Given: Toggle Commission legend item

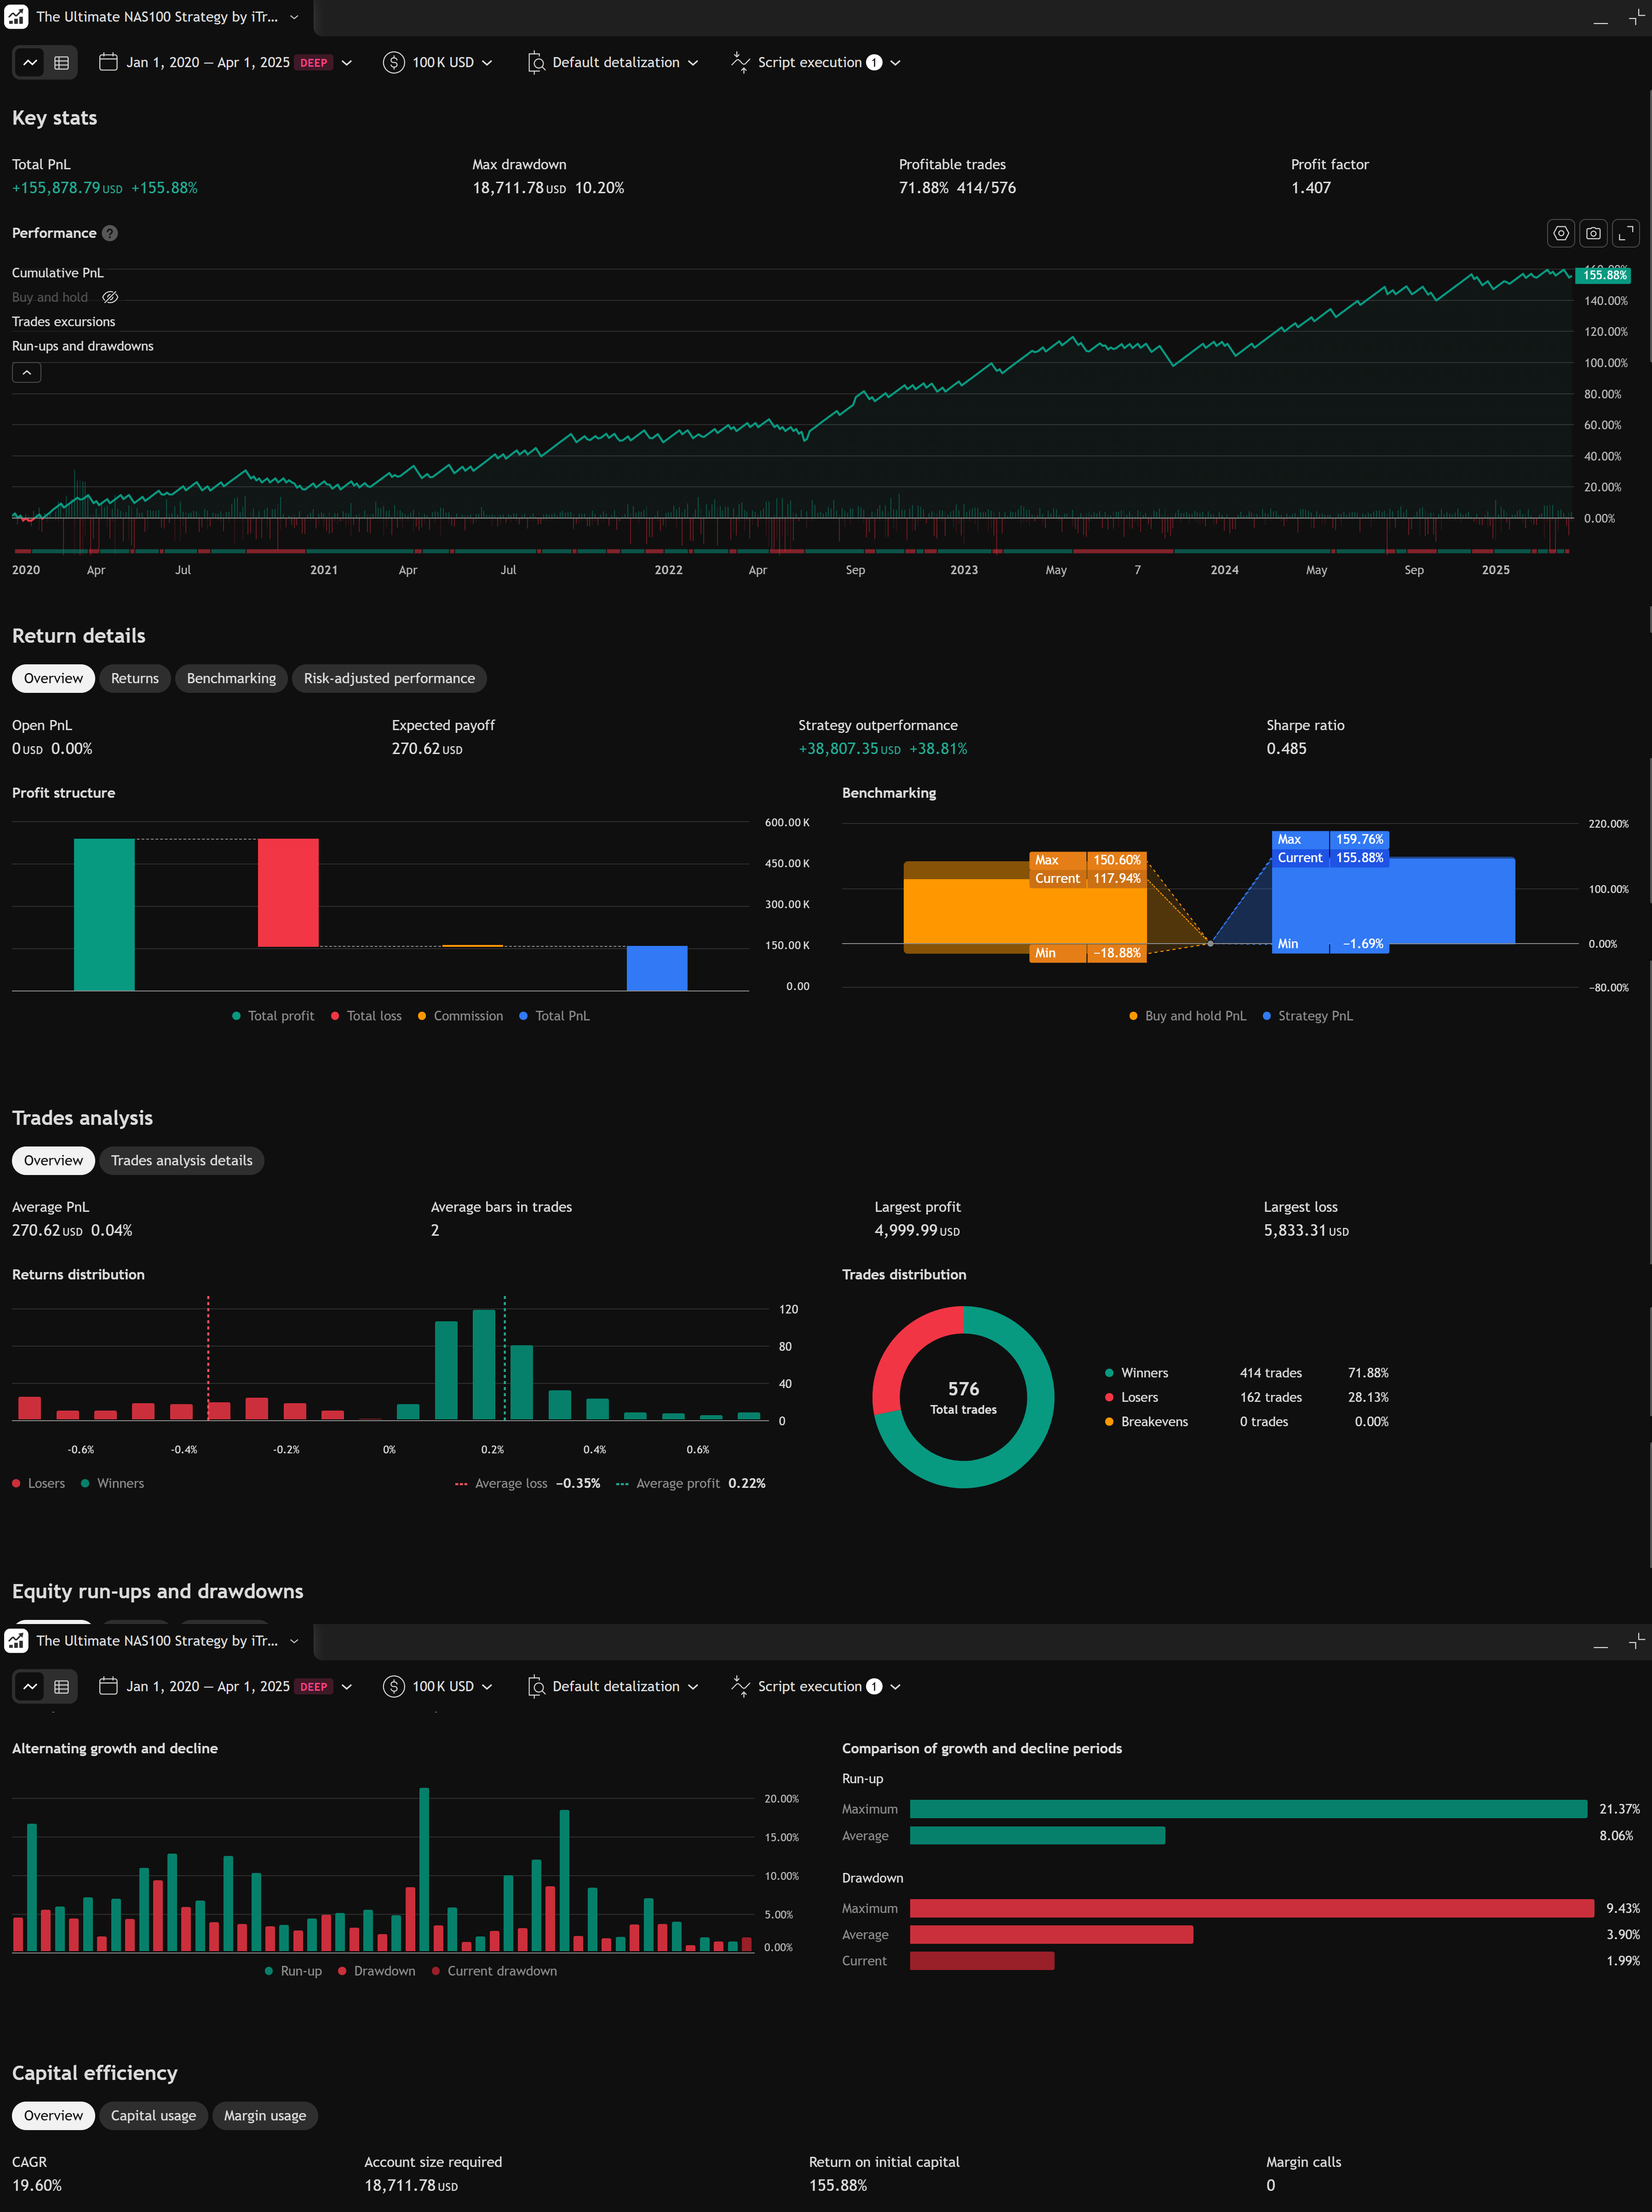Looking at the screenshot, I should point(460,1015).
